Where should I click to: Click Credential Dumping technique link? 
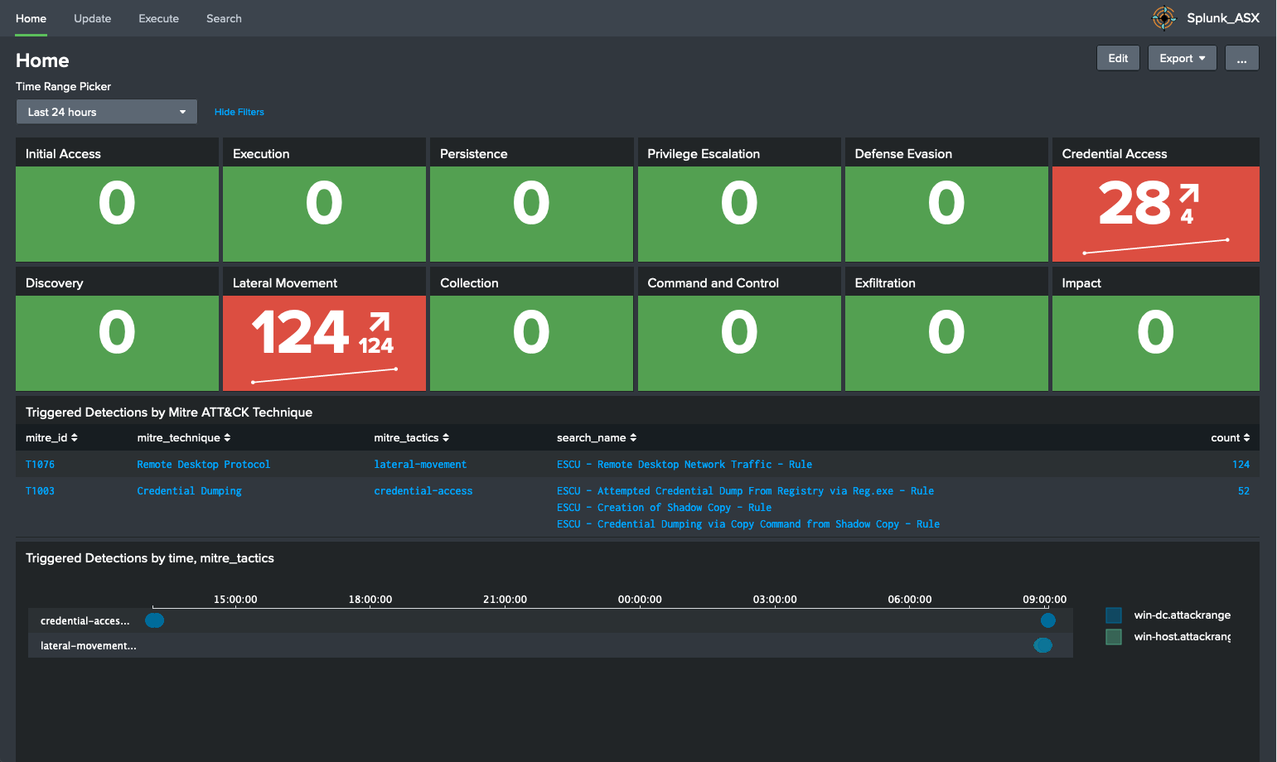190,491
